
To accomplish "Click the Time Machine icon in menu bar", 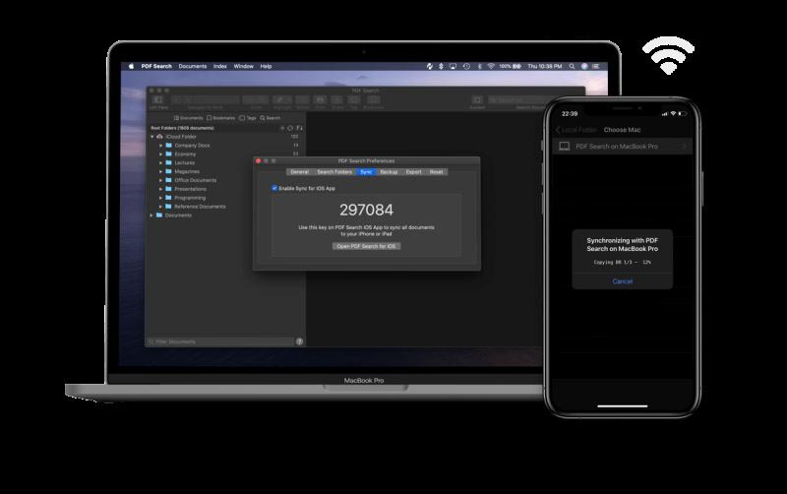I will (466, 66).
